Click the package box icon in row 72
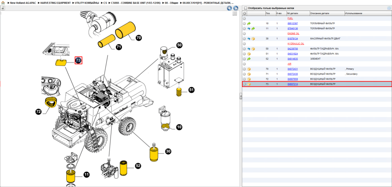Viewport: 392px width, 187px height. pos(249,79)
